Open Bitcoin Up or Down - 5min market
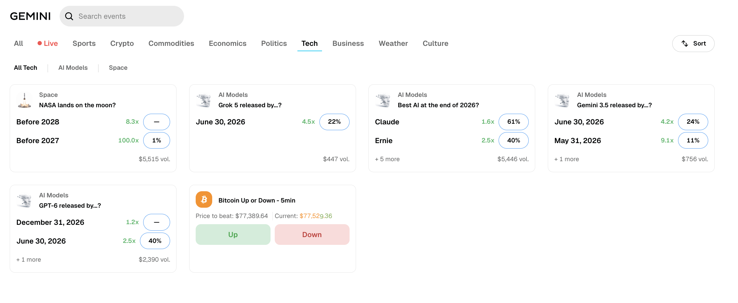Screen dimensions: 738x303 [257, 201]
